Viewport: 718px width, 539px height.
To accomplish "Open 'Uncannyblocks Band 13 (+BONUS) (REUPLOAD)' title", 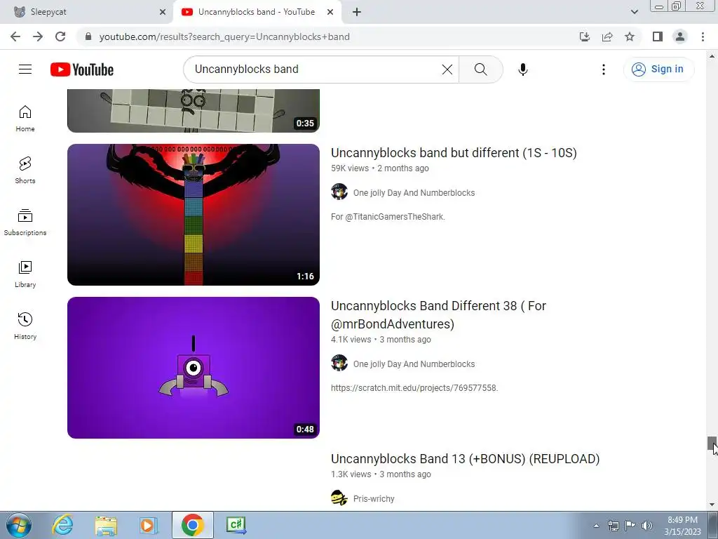I will coord(466,459).
